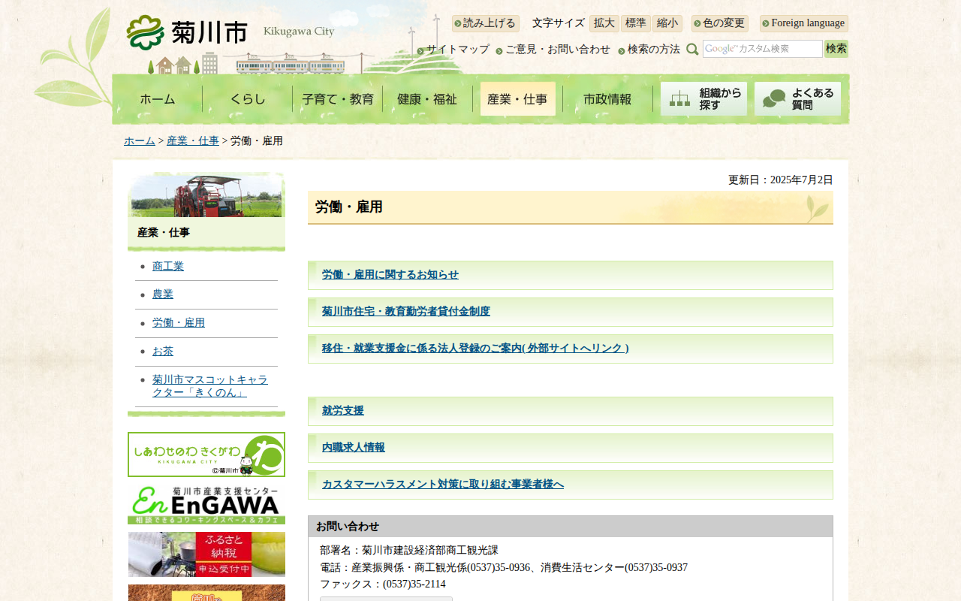Open 労働・雇用に関するお知らせ link
Image resolution: width=961 pixels, height=601 pixels.
click(390, 275)
